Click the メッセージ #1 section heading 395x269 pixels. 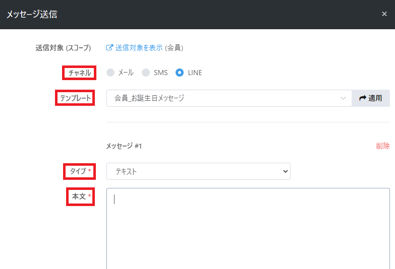coord(124,146)
